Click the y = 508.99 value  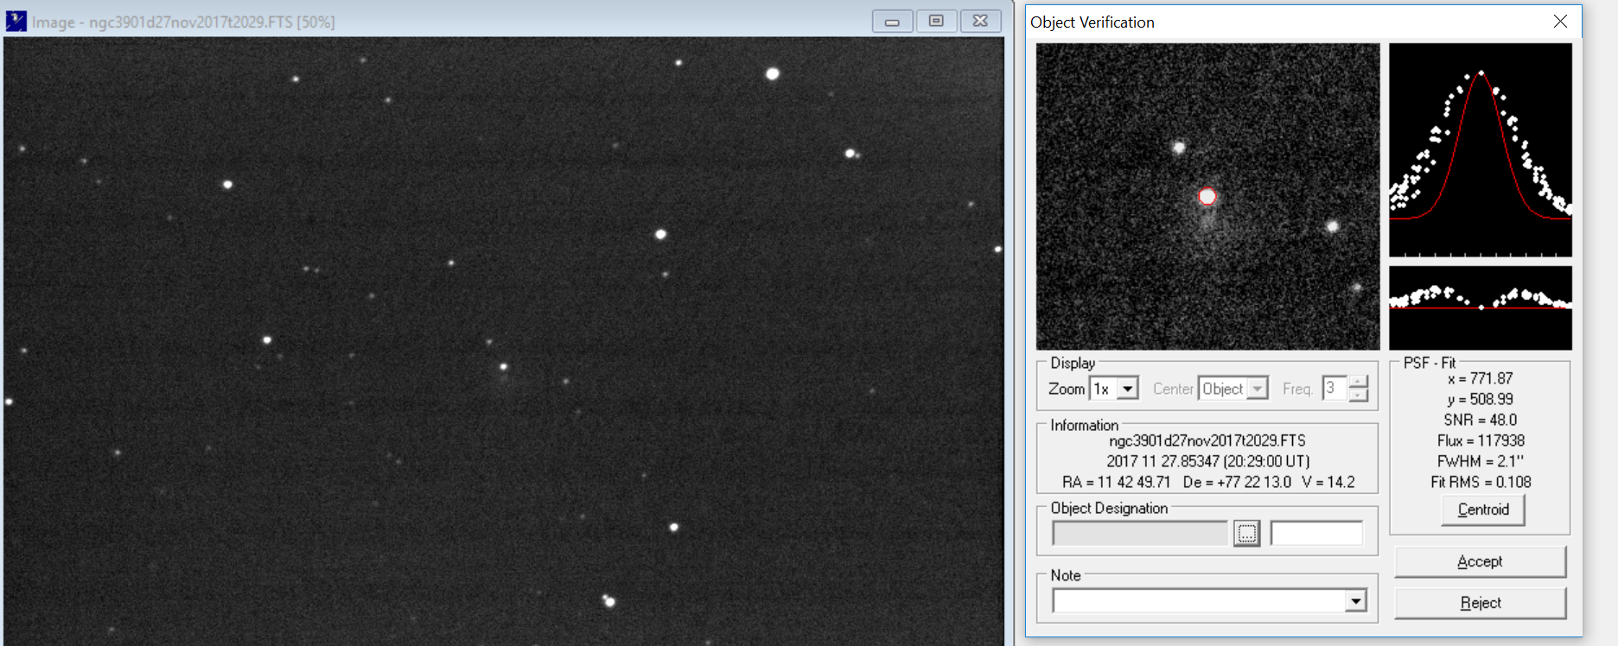(x=1480, y=400)
